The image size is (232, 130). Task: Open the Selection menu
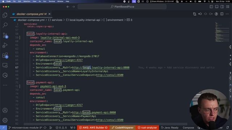coord(27,1)
